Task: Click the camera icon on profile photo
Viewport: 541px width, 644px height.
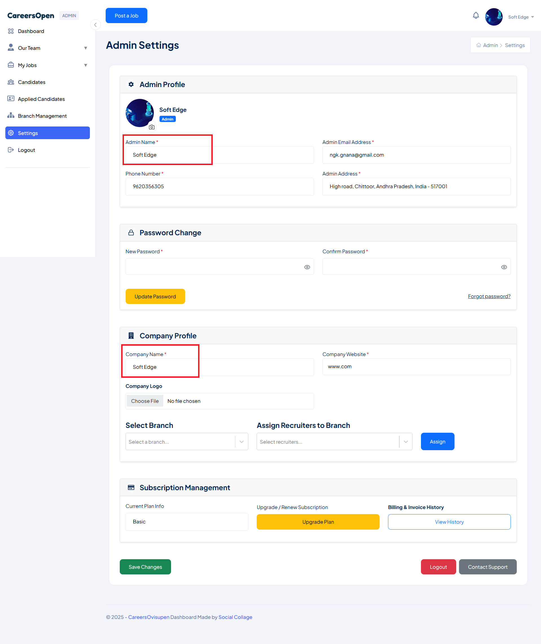Action: click(x=152, y=127)
